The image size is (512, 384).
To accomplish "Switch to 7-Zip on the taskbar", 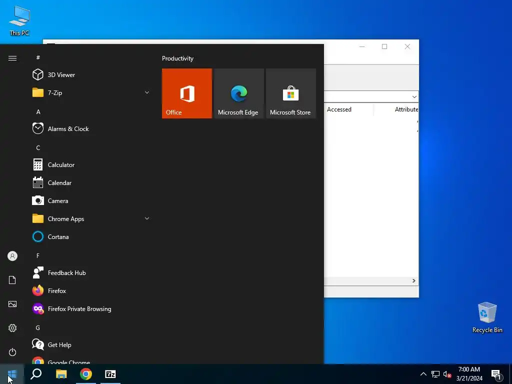I will 110,374.
